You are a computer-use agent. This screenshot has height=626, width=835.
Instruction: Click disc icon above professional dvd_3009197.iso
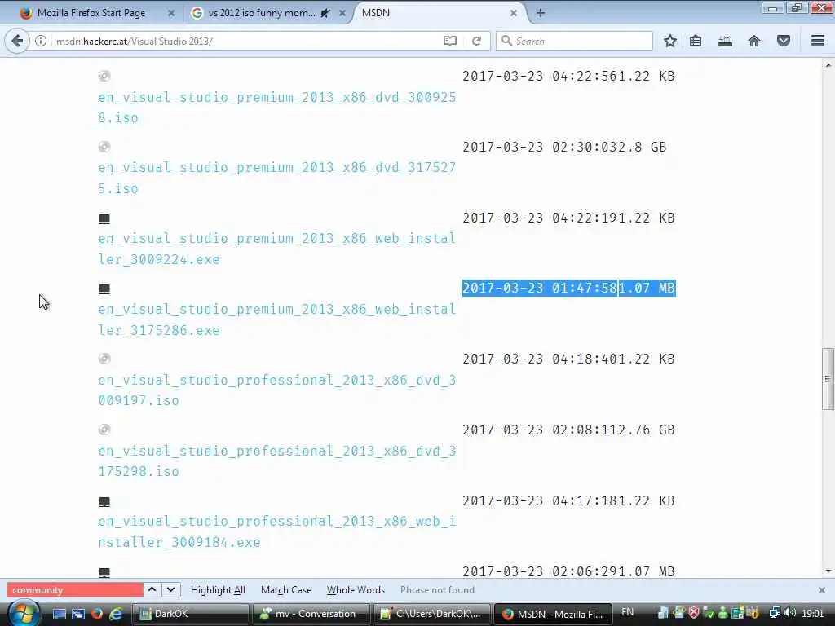click(104, 359)
